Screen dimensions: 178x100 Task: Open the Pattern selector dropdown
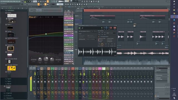(60, 4)
